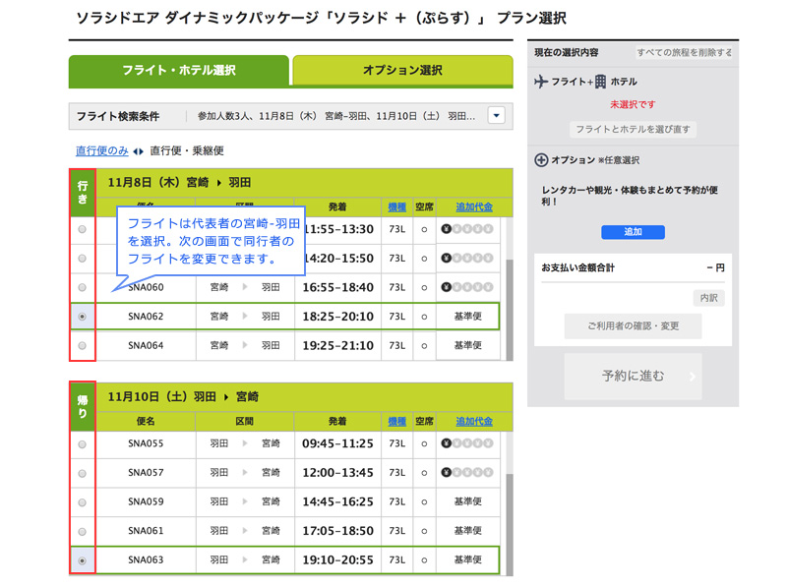Click the 17:05-18:50 flight time
The width and height of the screenshot is (787, 587).
[x=337, y=531]
